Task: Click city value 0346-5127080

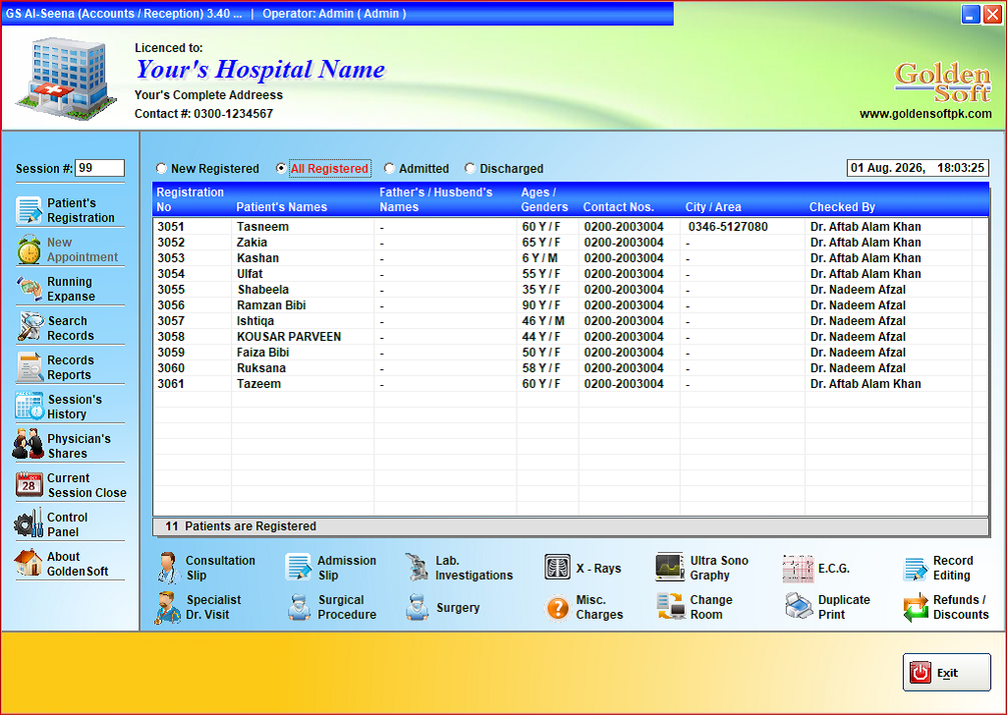Action: coord(728,227)
